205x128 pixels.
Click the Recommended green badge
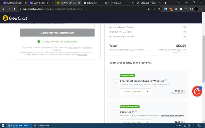pyautogui.click(x=127, y=76)
